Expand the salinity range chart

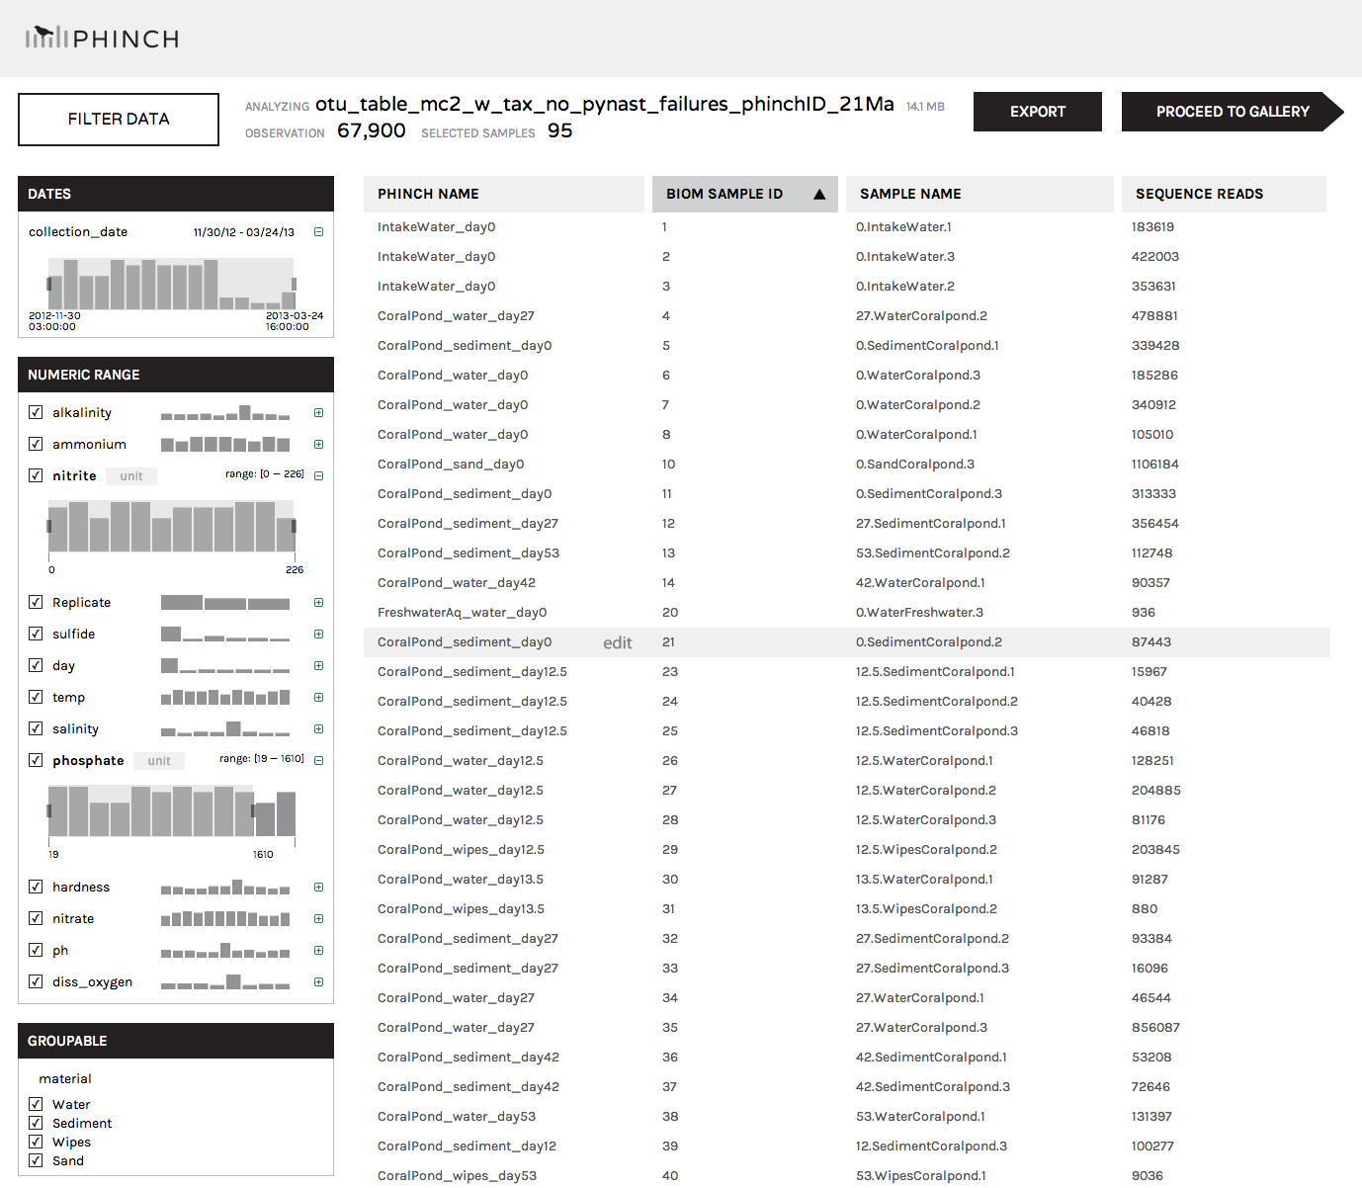(x=318, y=729)
